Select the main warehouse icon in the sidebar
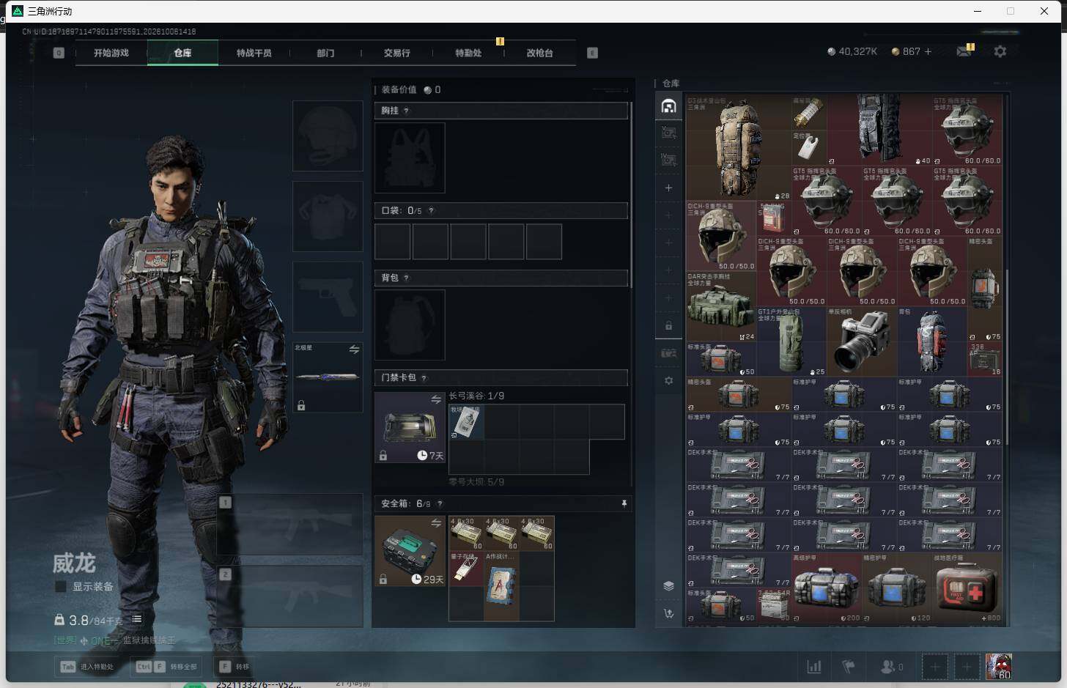This screenshot has width=1067, height=688. [668, 106]
